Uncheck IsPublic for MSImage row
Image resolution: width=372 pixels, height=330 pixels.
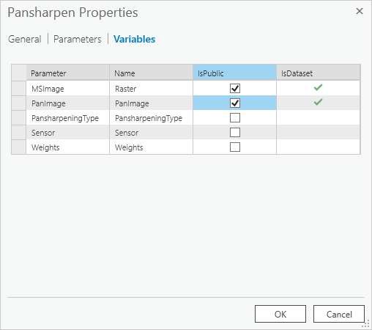[x=235, y=88]
